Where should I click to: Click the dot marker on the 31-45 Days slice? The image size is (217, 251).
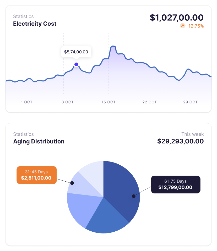72,183
